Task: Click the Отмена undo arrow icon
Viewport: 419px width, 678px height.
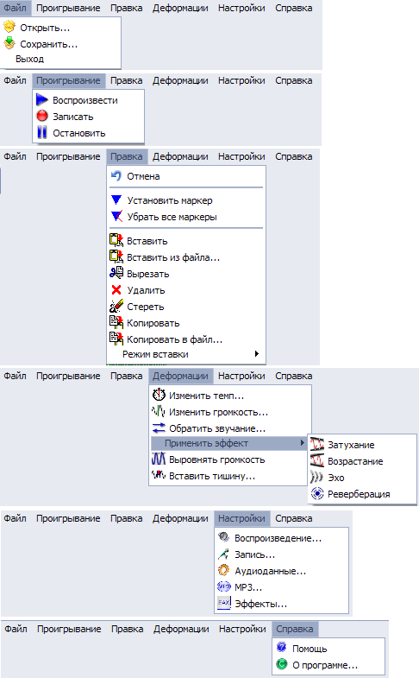Action: (116, 176)
